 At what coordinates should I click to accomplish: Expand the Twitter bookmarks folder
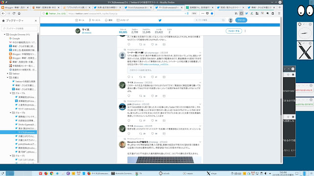8,74
